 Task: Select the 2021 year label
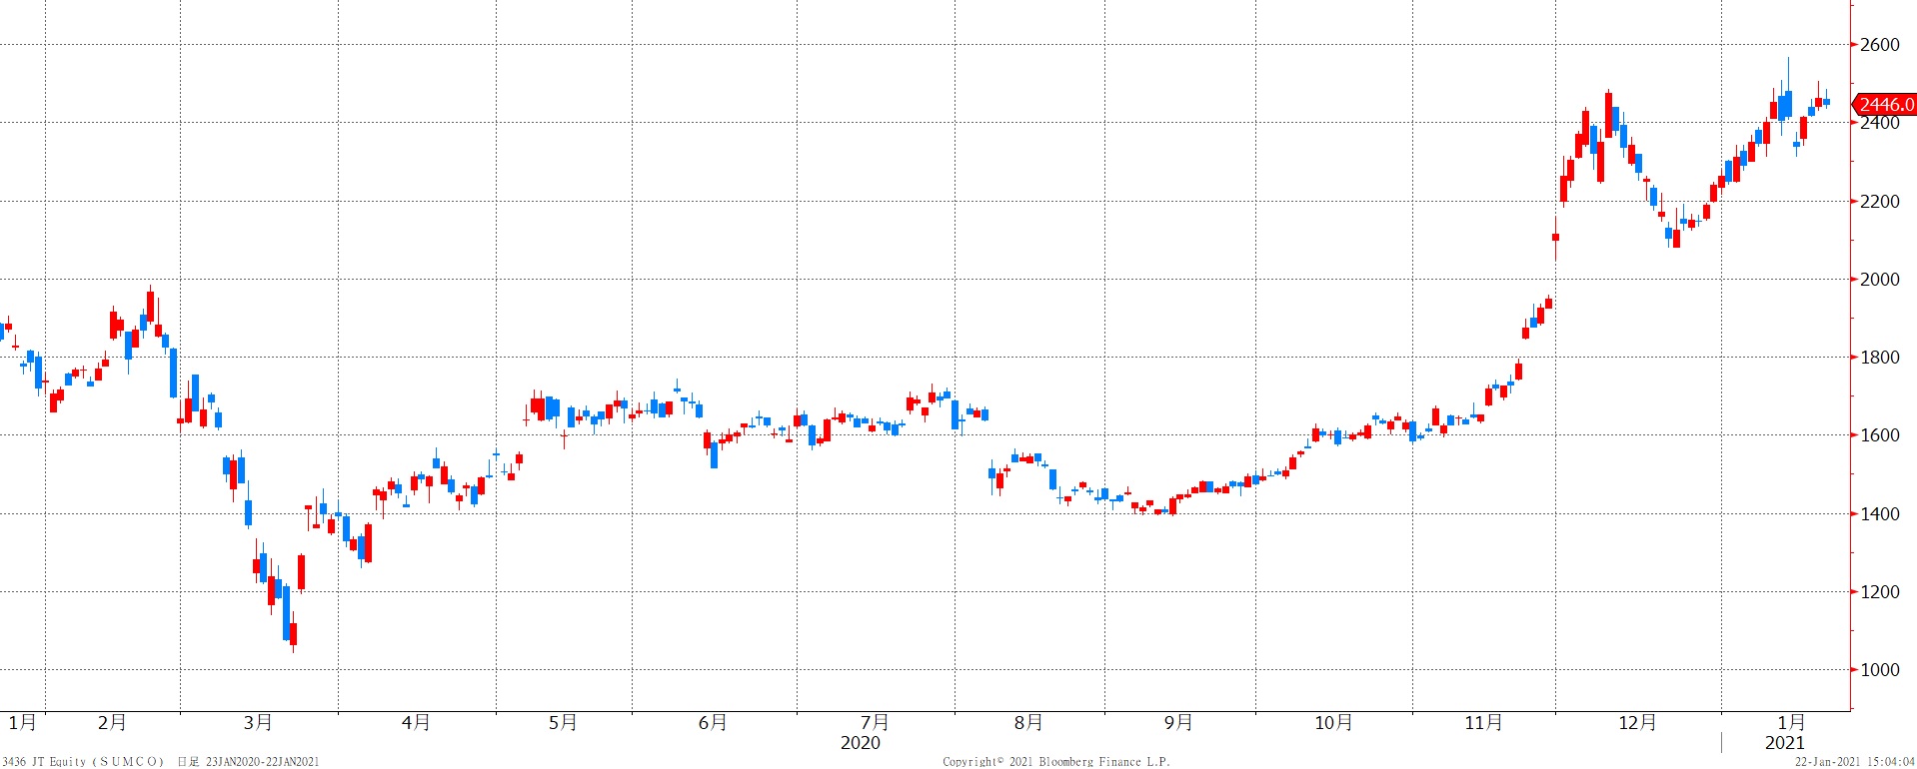click(1785, 742)
